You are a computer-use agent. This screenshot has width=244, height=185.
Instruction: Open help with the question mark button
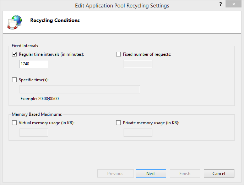(221, 4)
